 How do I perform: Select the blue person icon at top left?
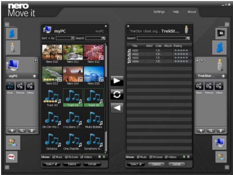coord(12,34)
